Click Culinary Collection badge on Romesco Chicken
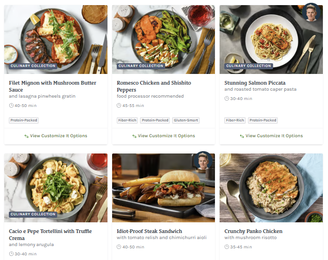The height and width of the screenshot is (260, 328). pos(141,66)
